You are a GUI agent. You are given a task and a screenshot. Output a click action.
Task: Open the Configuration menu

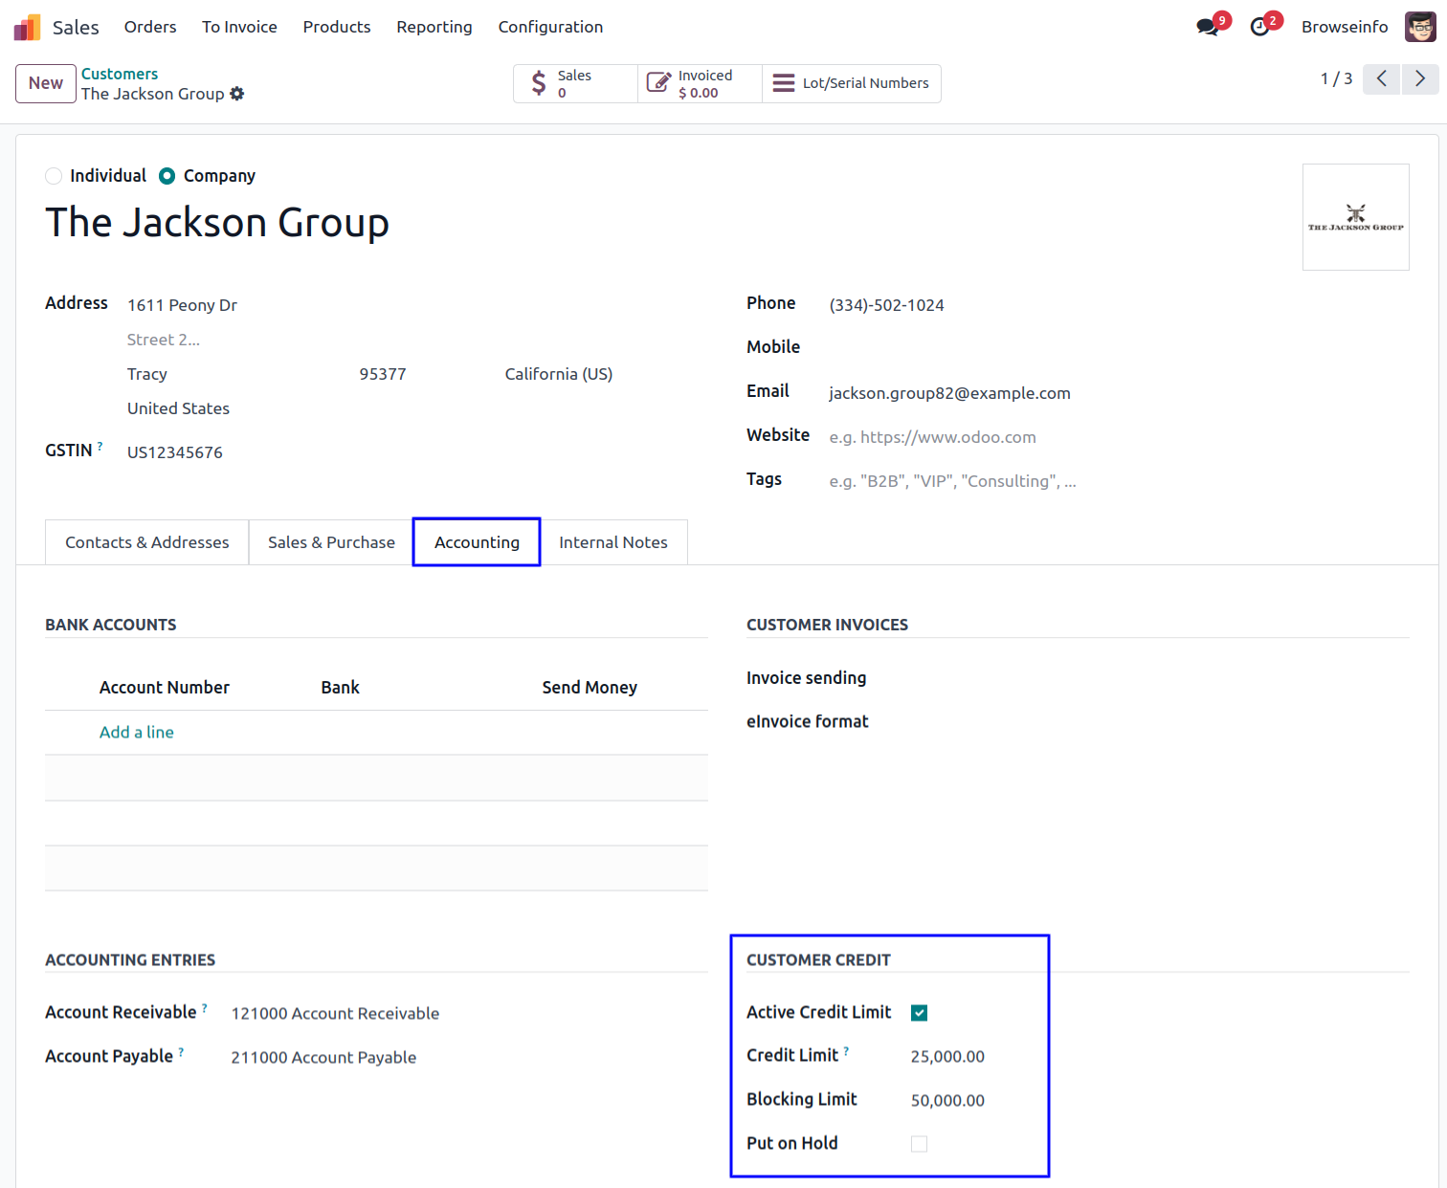pyautogui.click(x=550, y=27)
